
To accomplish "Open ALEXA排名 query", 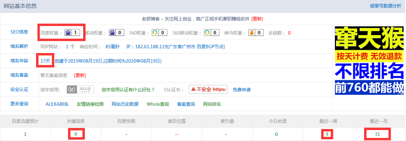I will pyautogui.click(x=57, y=104).
